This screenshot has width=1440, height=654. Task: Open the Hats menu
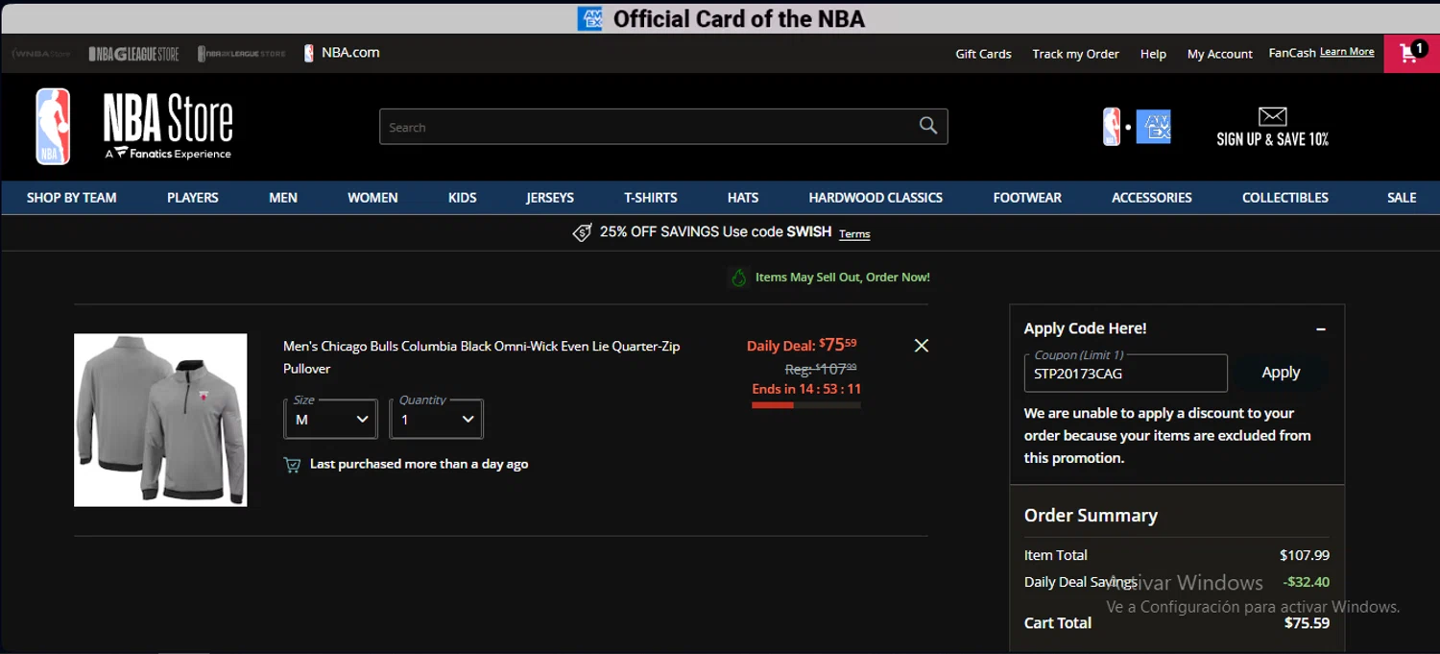(x=743, y=198)
